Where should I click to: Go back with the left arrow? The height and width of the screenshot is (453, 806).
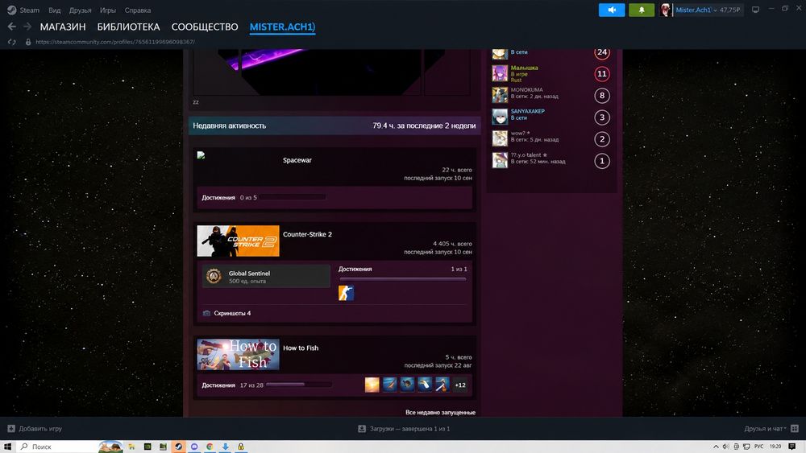tap(12, 27)
